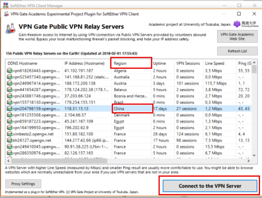This screenshot has height=198, width=262.
Task: Click the vertical scrollbar up arrow
Action: coord(254,62)
